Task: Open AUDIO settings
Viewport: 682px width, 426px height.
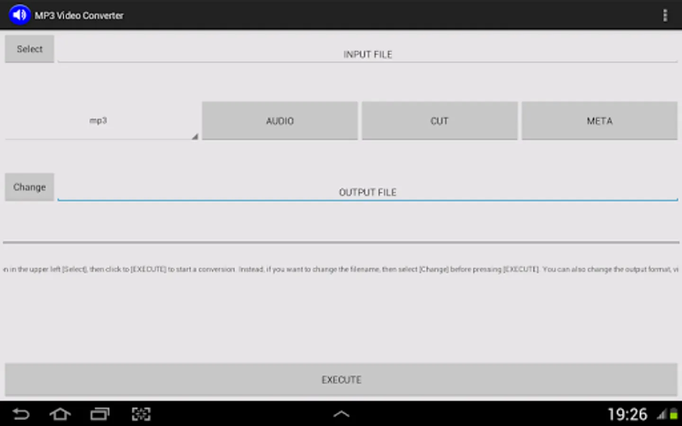Action: pyautogui.click(x=280, y=121)
